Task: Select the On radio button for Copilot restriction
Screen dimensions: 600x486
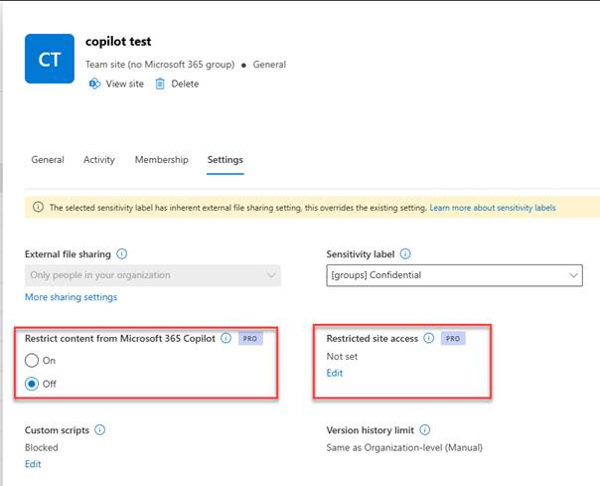Action: tap(32, 362)
